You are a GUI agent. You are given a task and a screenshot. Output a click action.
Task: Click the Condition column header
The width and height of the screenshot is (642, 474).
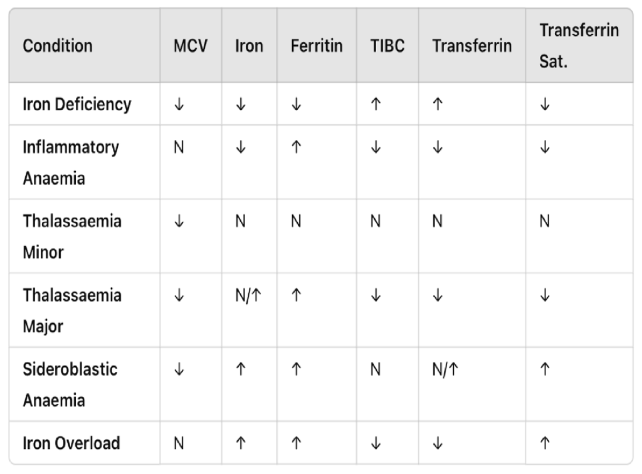pos(57,46)
